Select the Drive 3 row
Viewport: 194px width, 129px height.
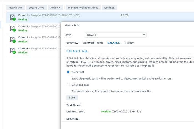(34, 39)
